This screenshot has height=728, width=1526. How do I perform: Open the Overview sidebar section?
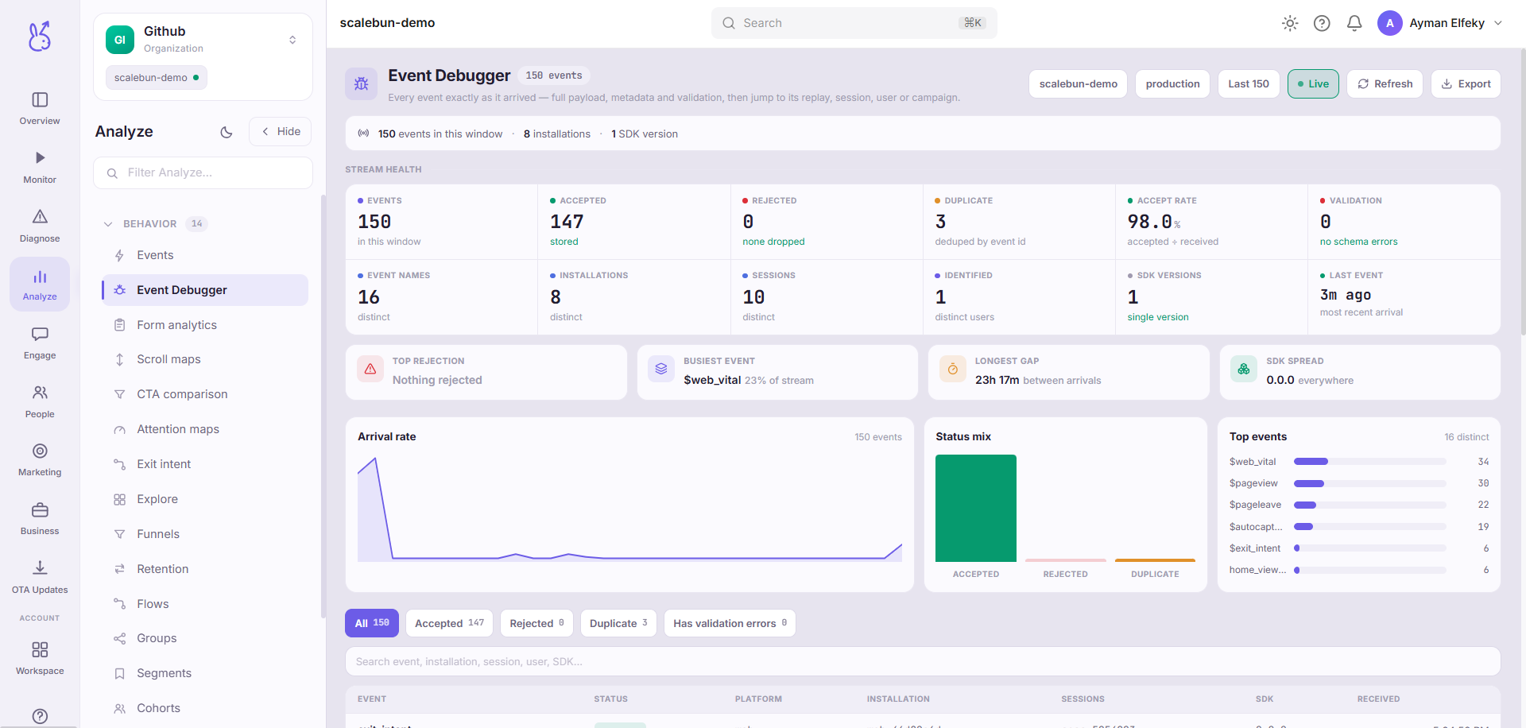coord(40,109)
